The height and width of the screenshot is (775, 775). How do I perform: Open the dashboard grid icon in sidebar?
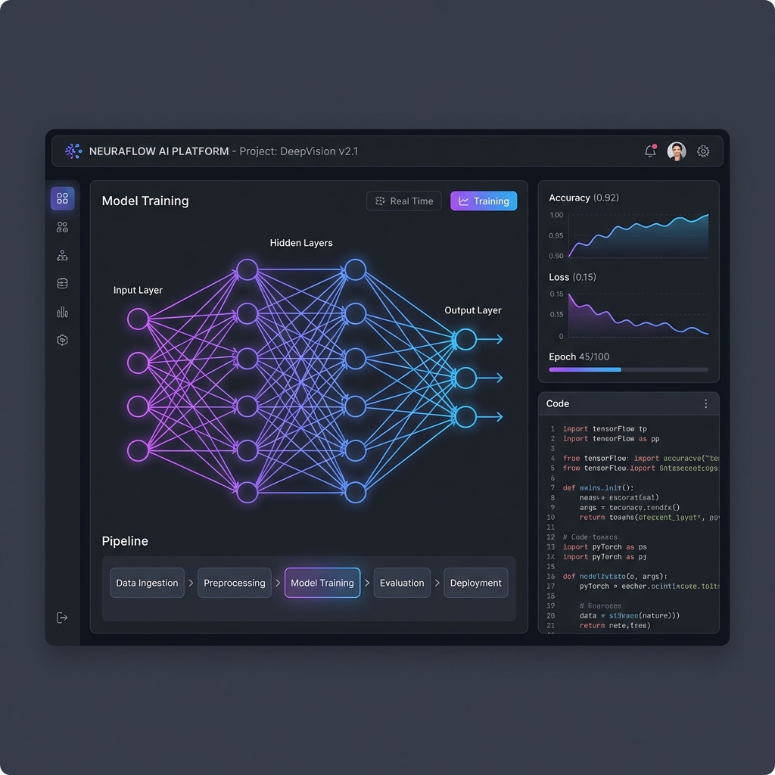click(x=62, y=198)
